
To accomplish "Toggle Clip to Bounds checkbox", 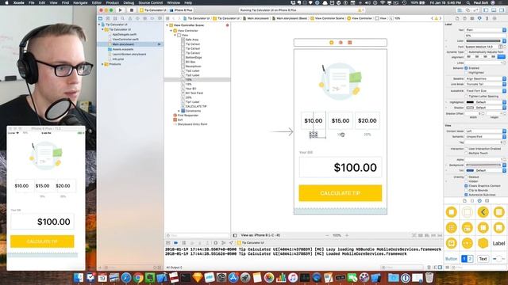I will [466, 190].
